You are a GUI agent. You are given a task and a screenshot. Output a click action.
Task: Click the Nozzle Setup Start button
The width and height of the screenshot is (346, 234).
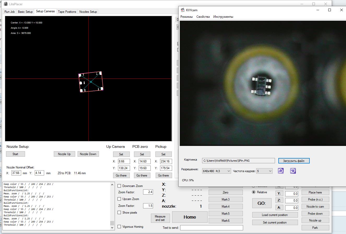click(15, 154)
